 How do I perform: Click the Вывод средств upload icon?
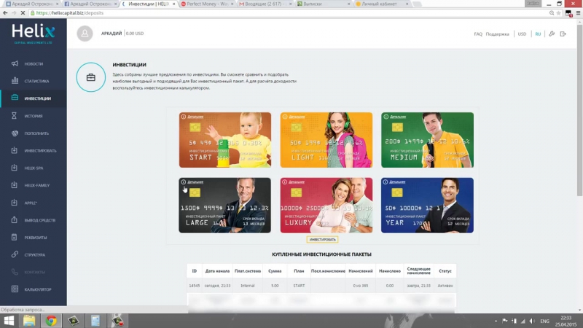(14, 220)
